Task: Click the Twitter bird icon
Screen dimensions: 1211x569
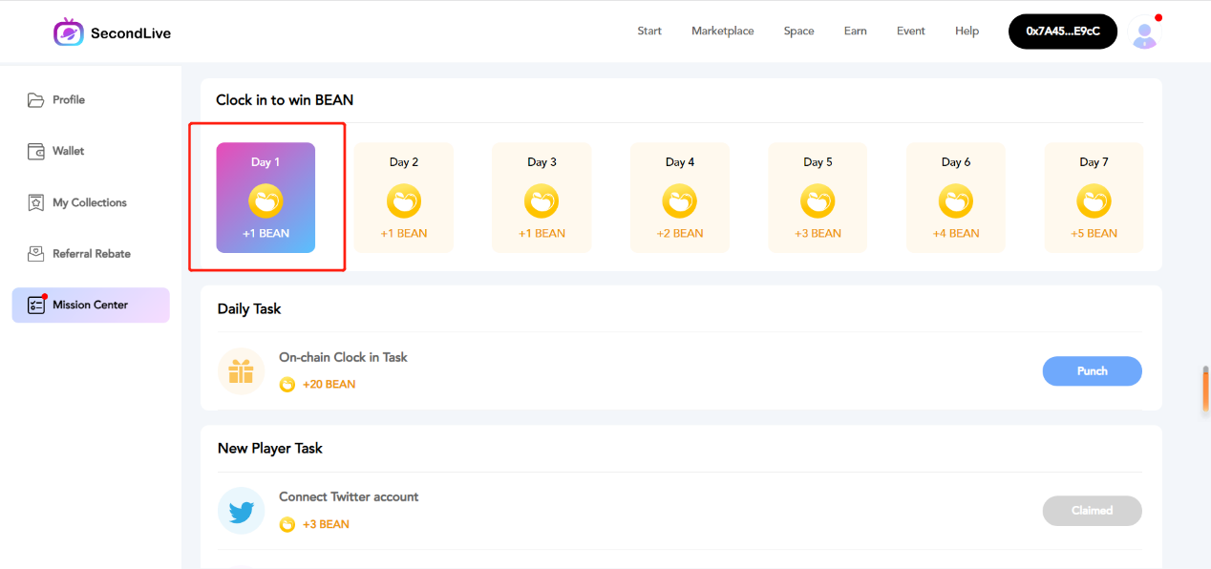Action: (241, 512)
